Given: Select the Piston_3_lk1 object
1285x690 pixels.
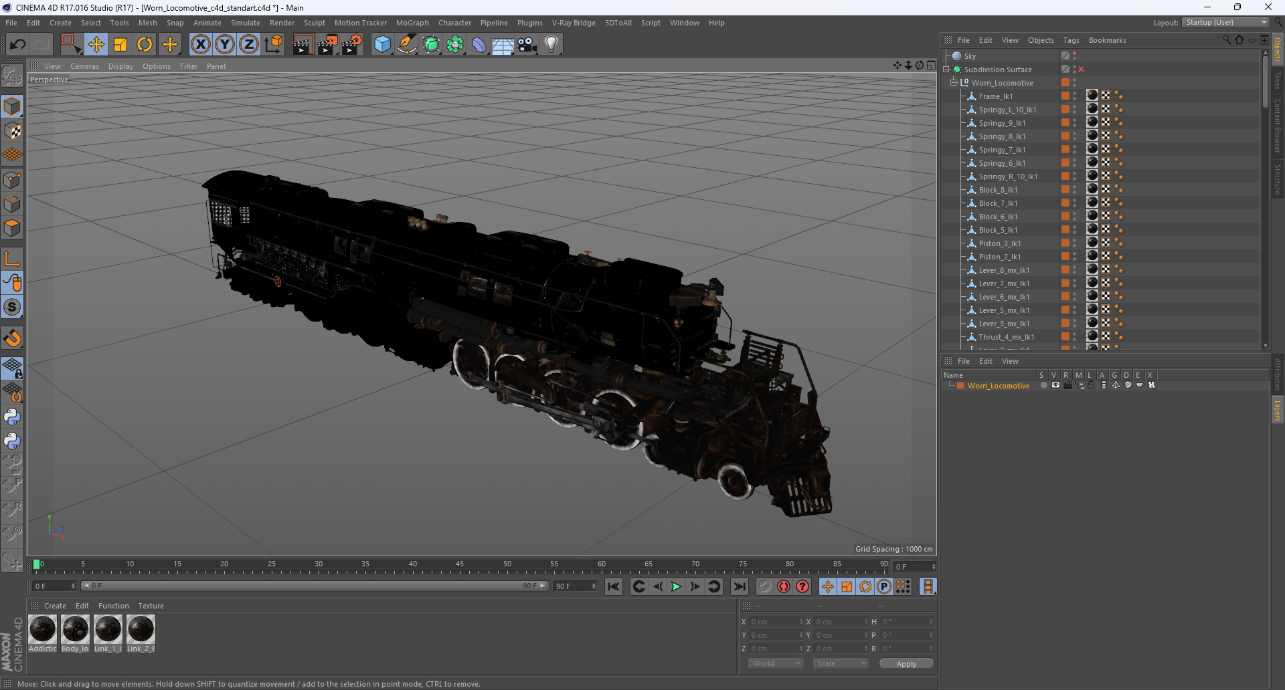Looking at the screenshot, I should pos(999,243).
